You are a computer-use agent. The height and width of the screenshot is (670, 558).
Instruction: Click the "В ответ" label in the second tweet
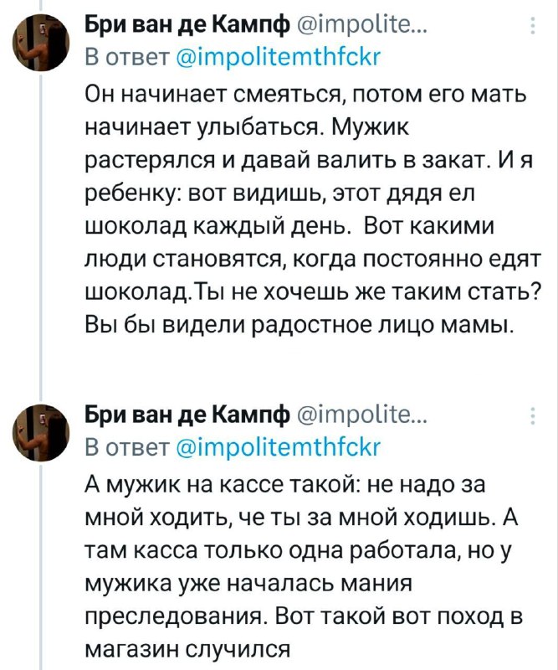tap(122, 448)
